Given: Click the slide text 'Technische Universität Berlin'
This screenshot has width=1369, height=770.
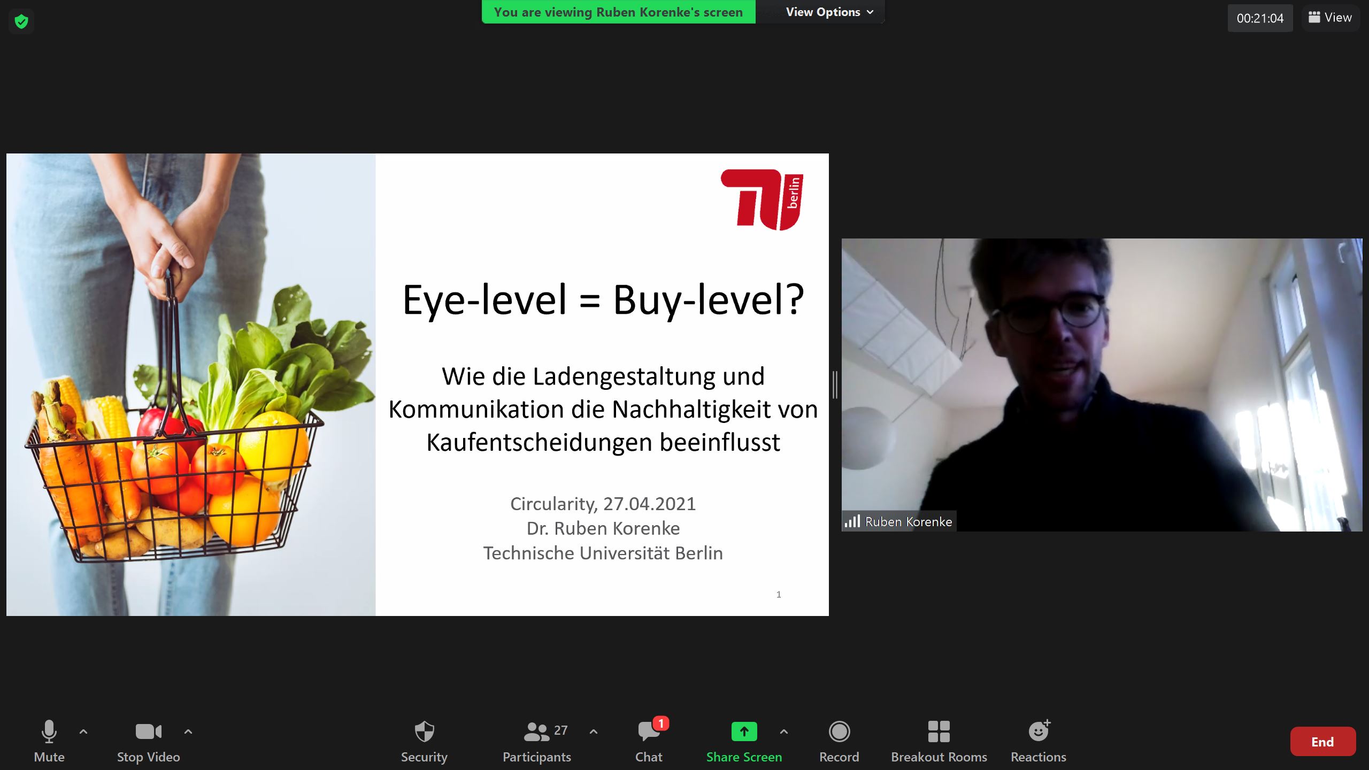Looking at the screenshot, I should (x=603, y=553).
